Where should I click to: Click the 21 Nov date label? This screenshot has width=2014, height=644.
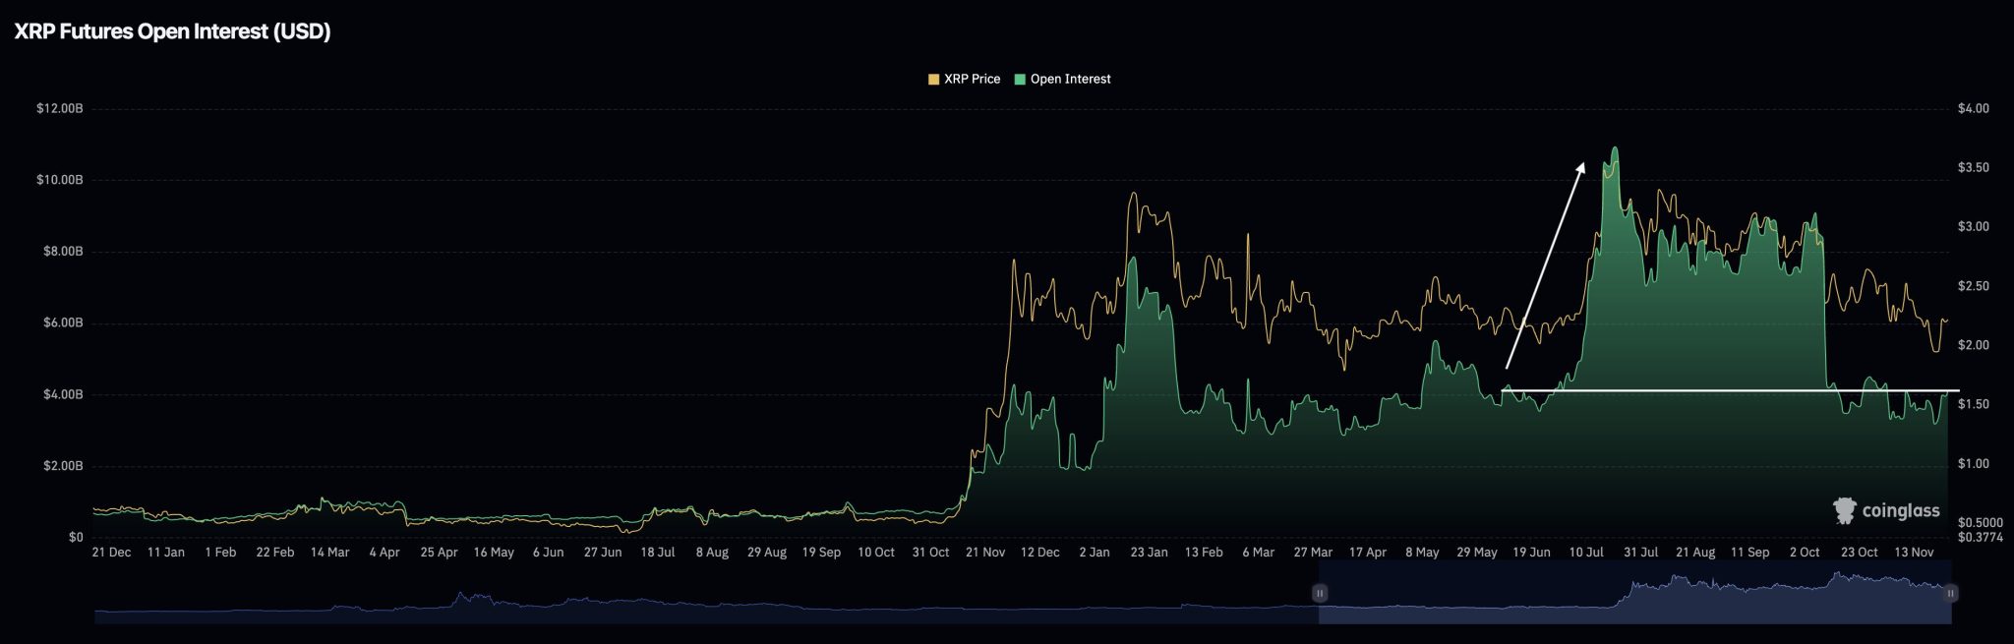click(x=985, y=553)
